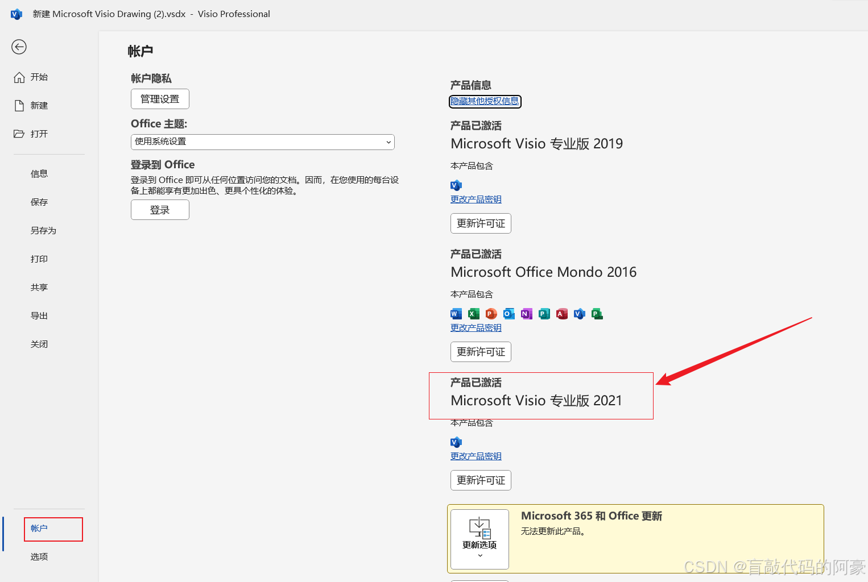868x582 pixels.
Task: Click the 登录 button to sign in
Action: pos(160,209)
